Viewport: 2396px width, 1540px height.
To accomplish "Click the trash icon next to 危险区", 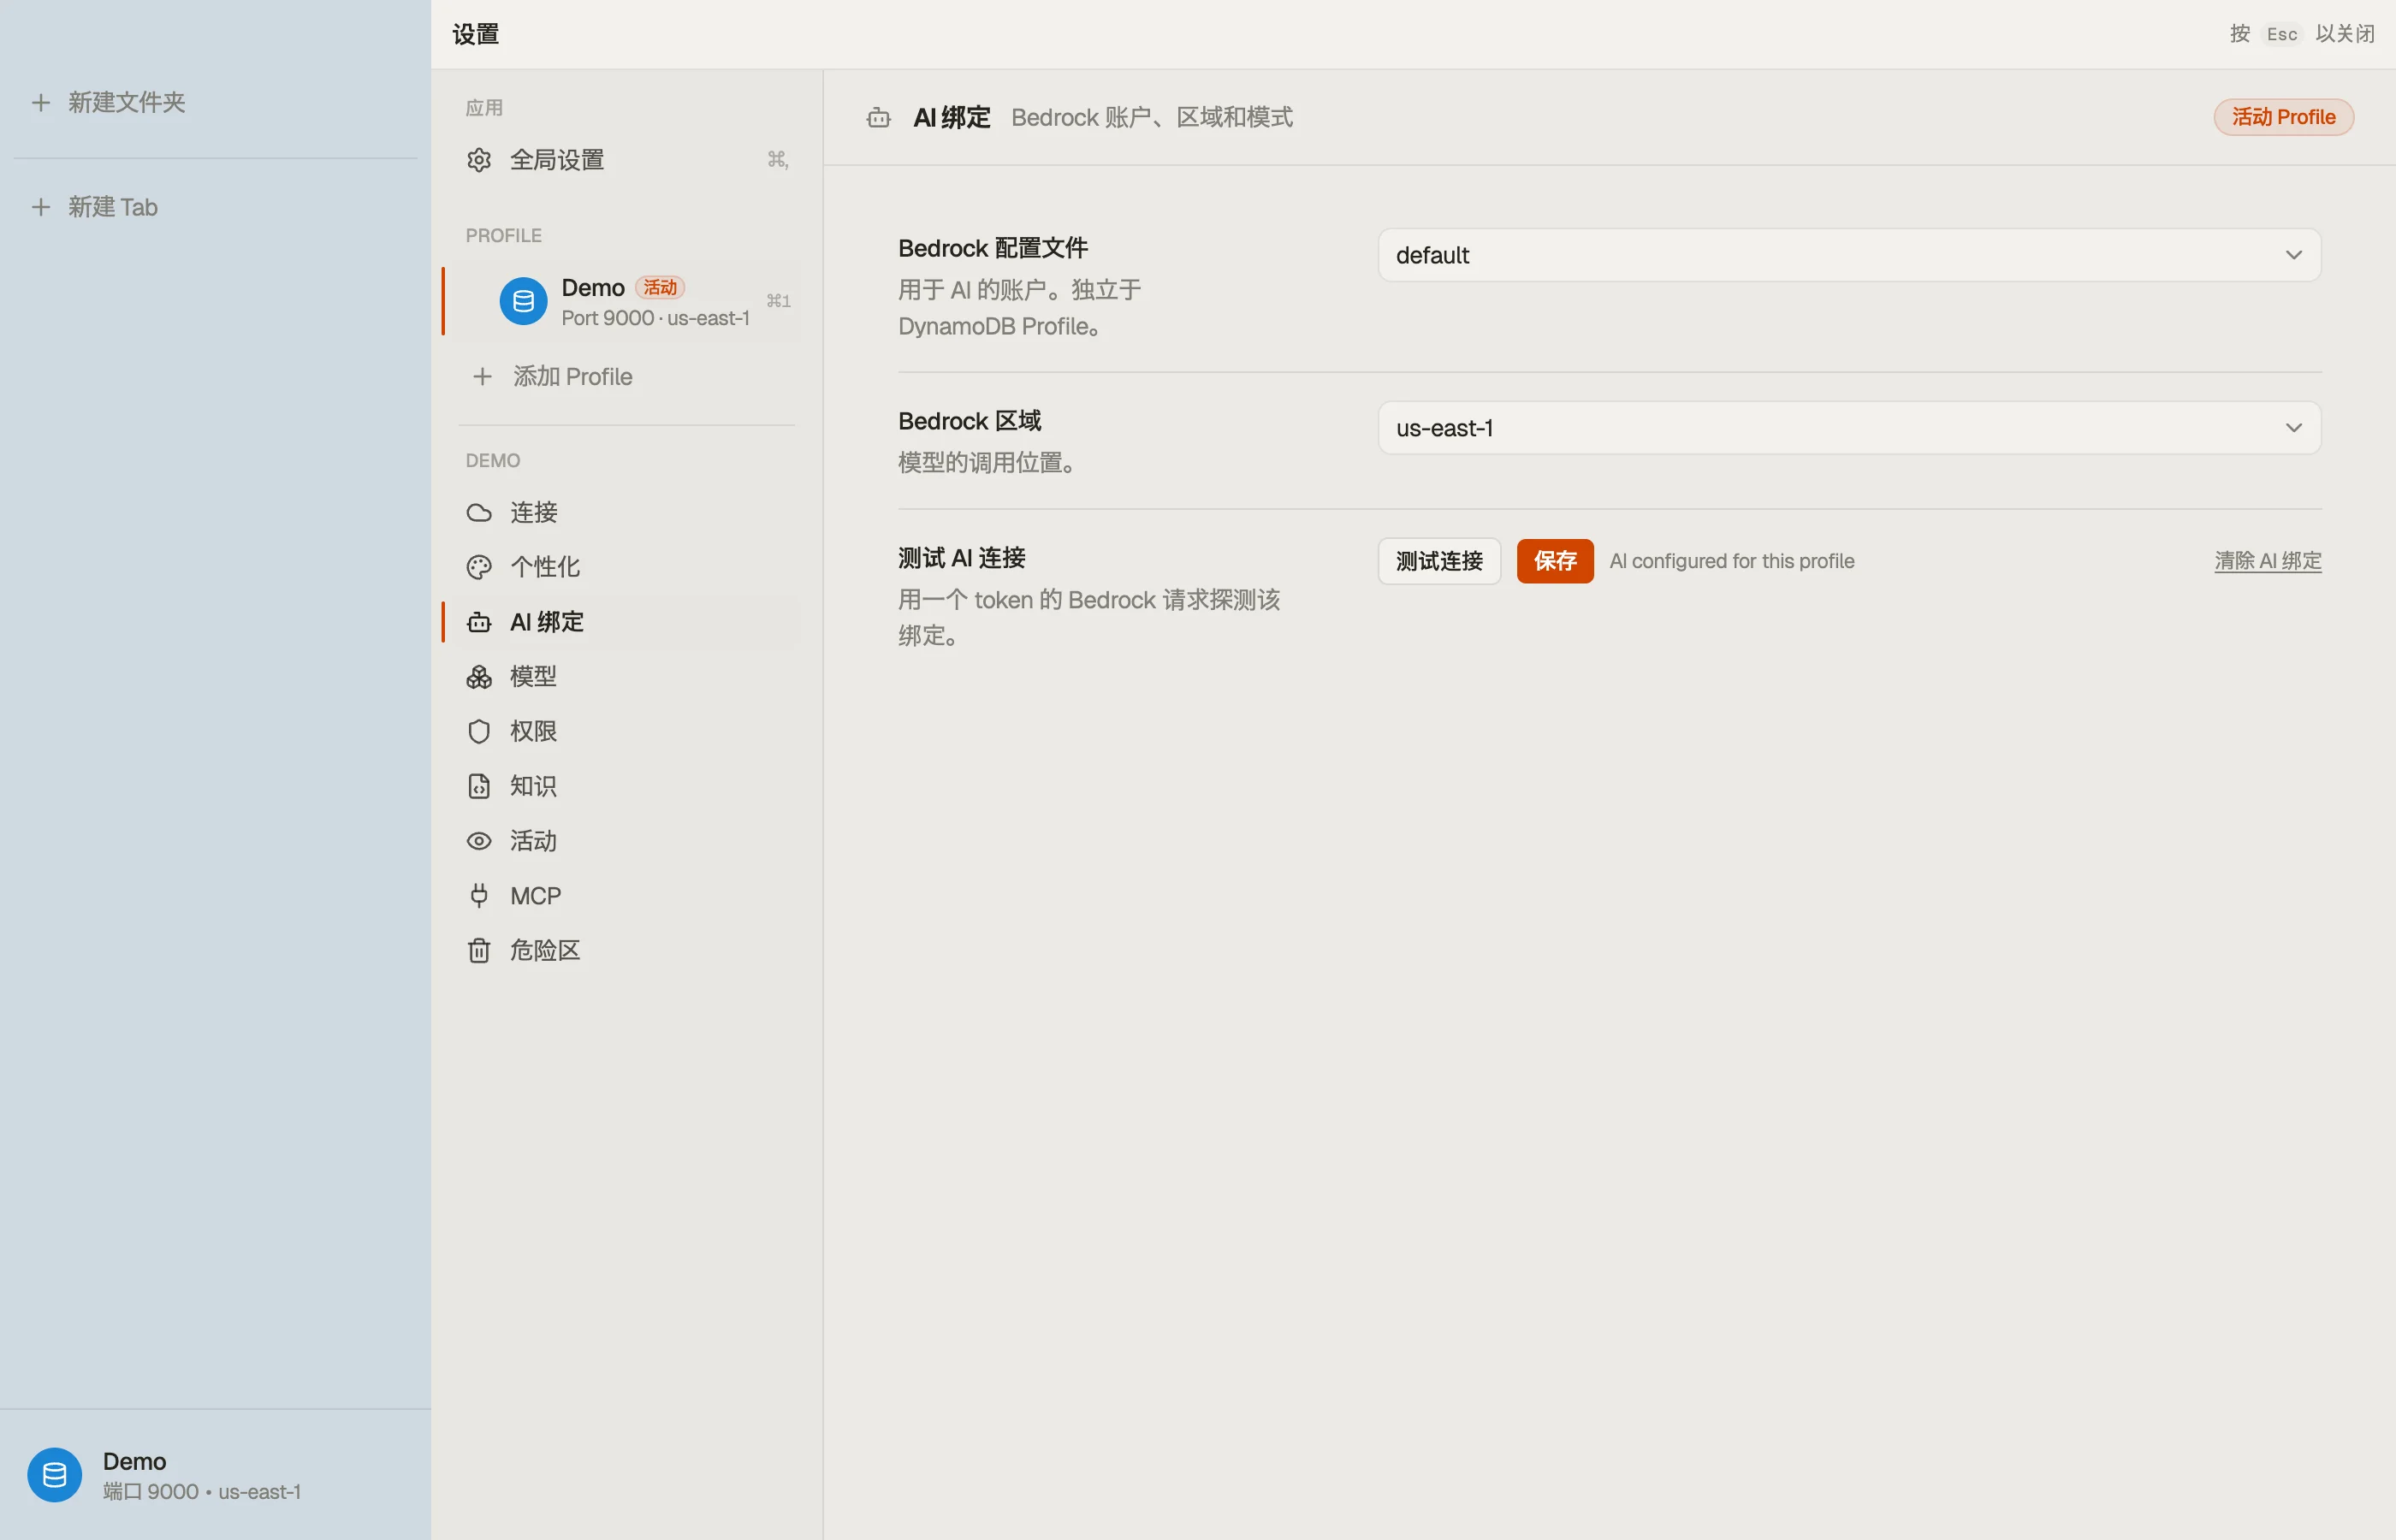I will (x=479, y=950).
